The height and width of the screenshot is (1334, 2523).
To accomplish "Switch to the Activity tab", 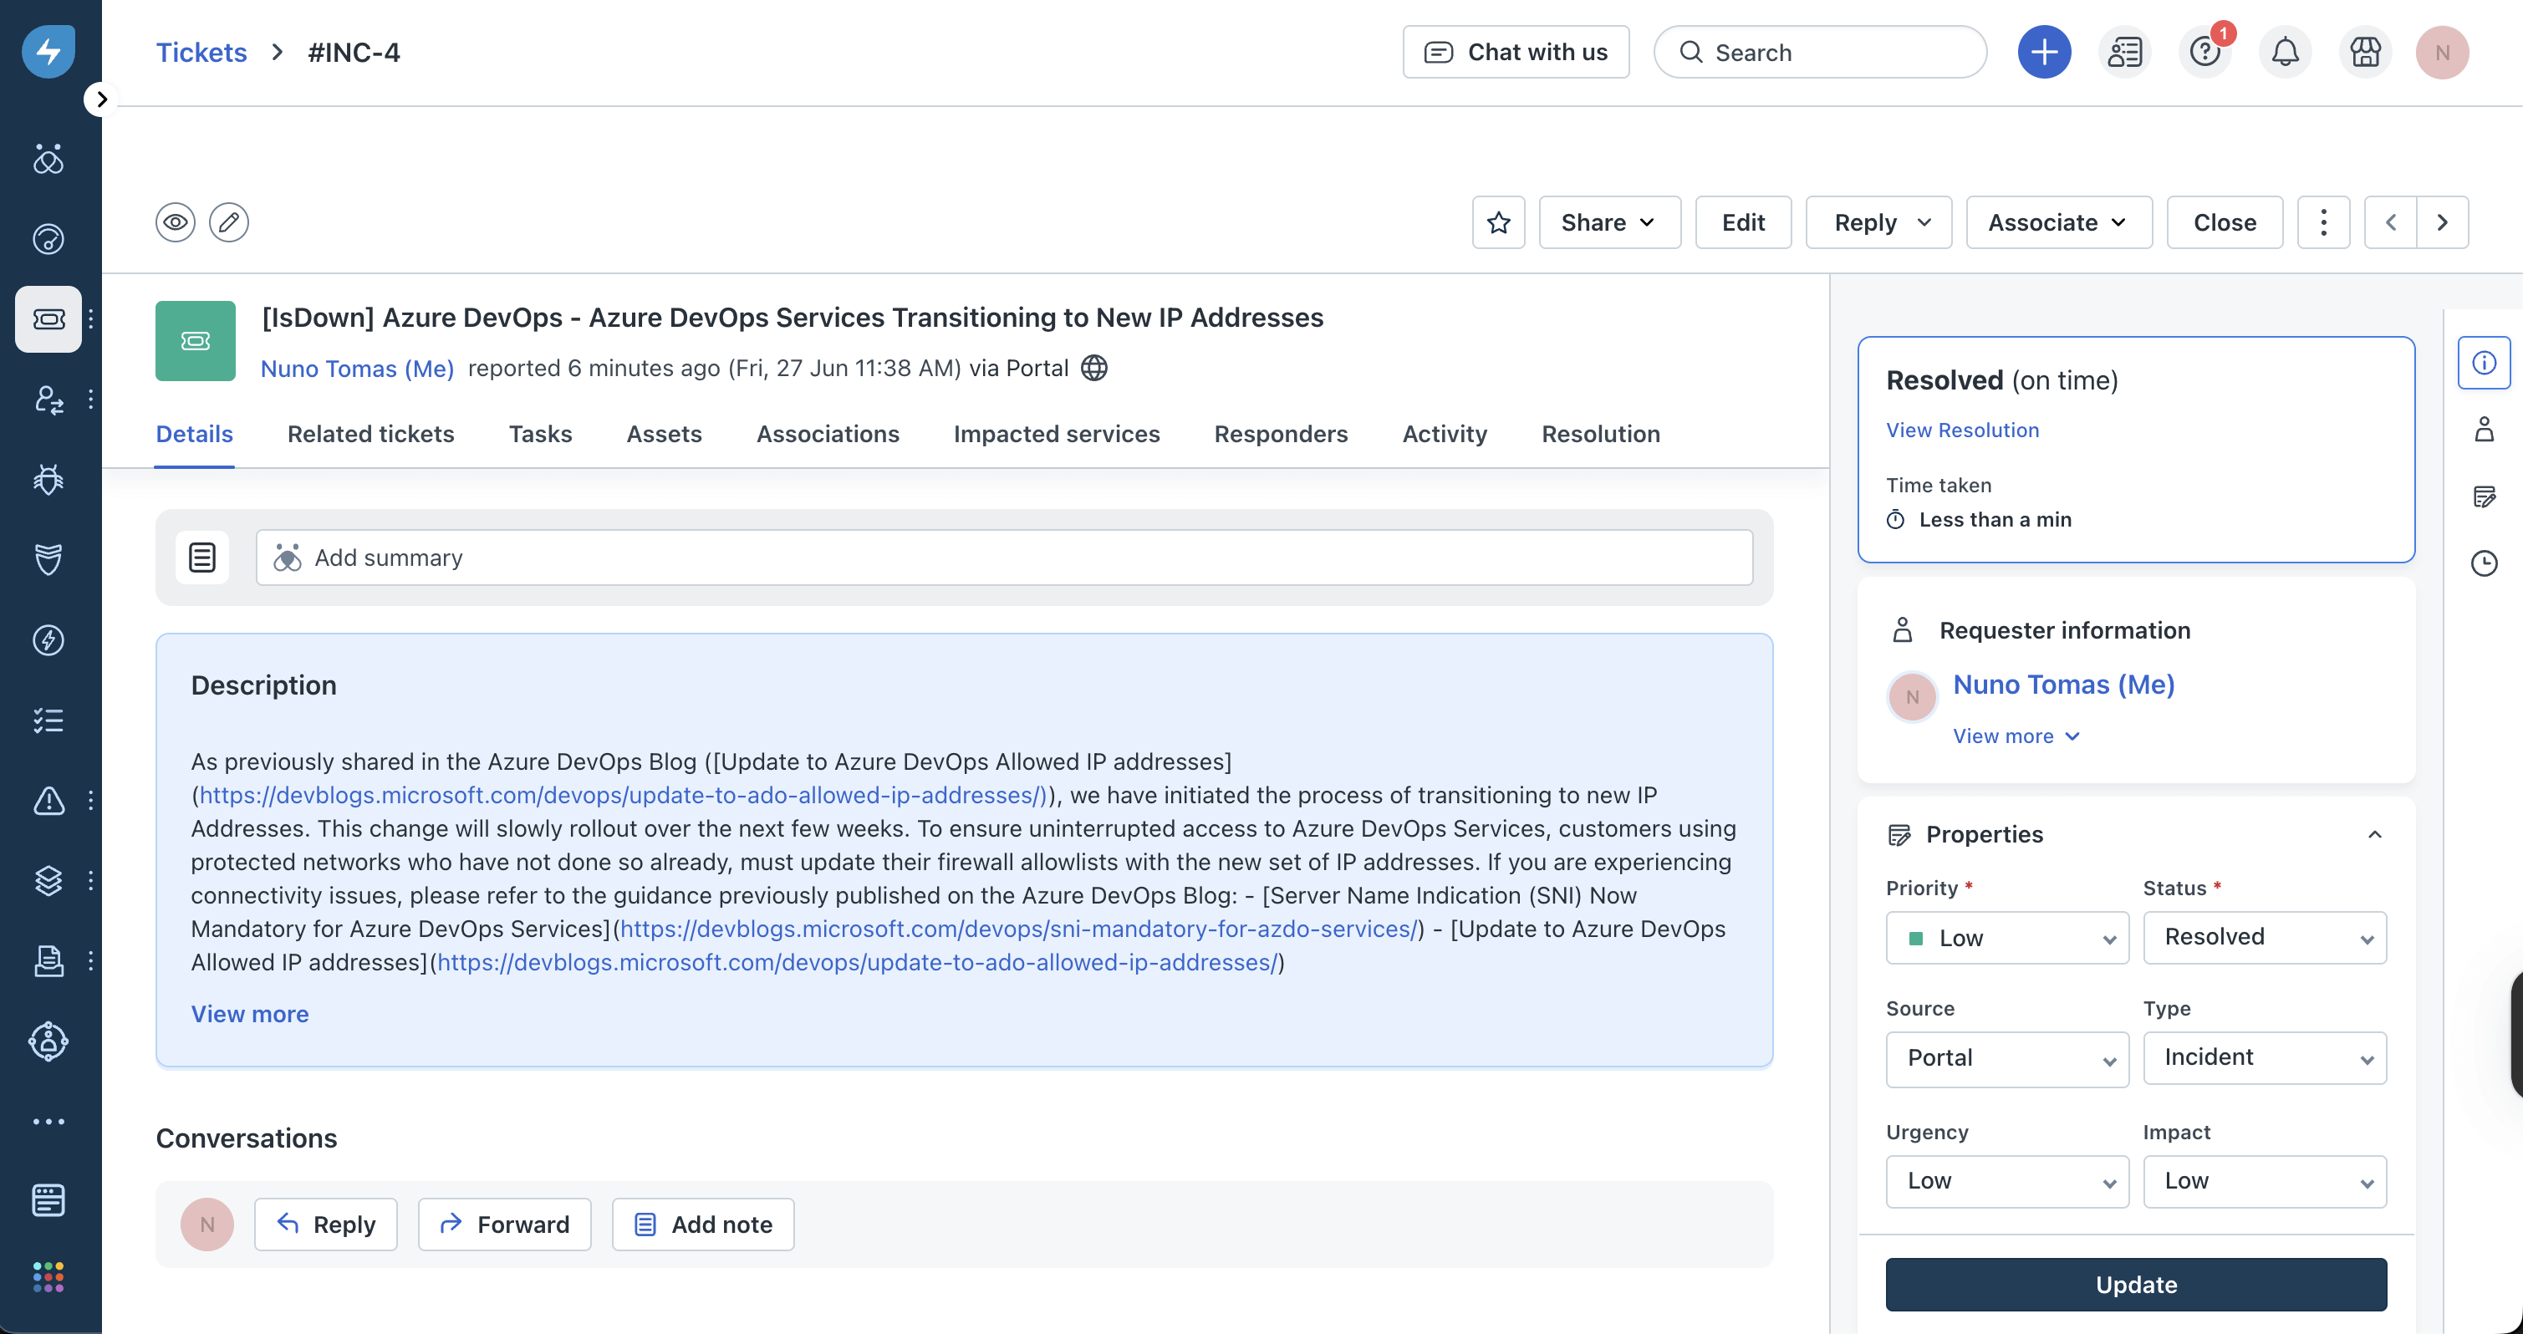I will click(1445, 434).
